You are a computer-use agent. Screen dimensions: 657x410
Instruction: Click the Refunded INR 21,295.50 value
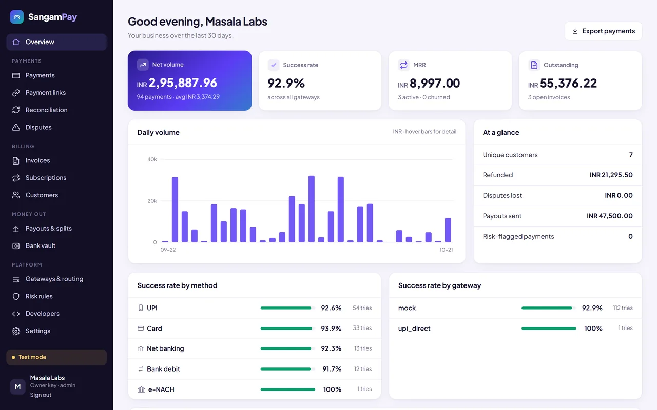tap(611, 175)
